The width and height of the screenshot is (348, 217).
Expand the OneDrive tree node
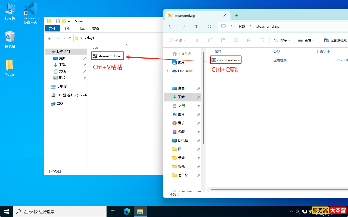coord(167,71)
